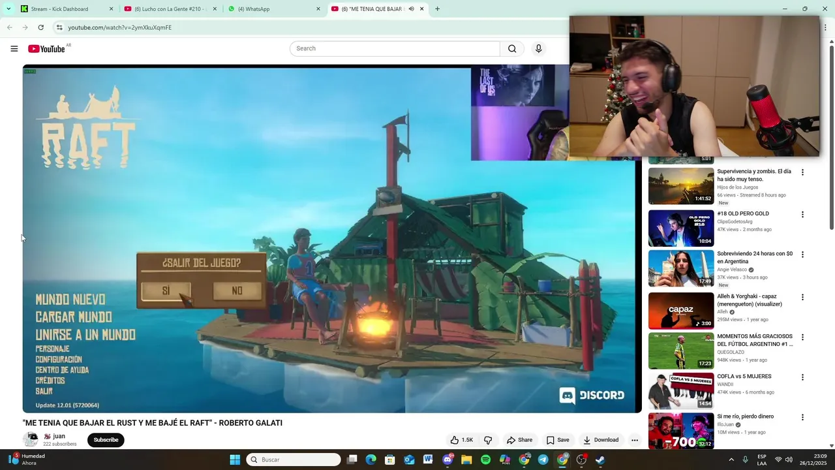Like the video with 1.5K likes
Image resolution: width=835 pixels, height=470 pixels.
[x=462, y=440]
